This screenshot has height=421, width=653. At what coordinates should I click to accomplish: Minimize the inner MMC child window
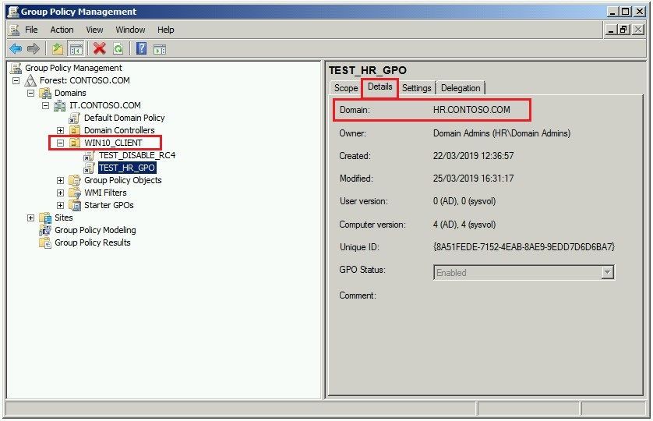[x=610, y=30]
